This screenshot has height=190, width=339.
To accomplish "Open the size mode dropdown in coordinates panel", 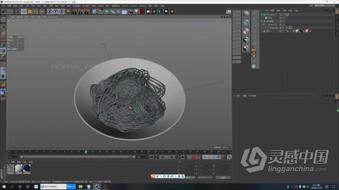I will pos(205,177).
